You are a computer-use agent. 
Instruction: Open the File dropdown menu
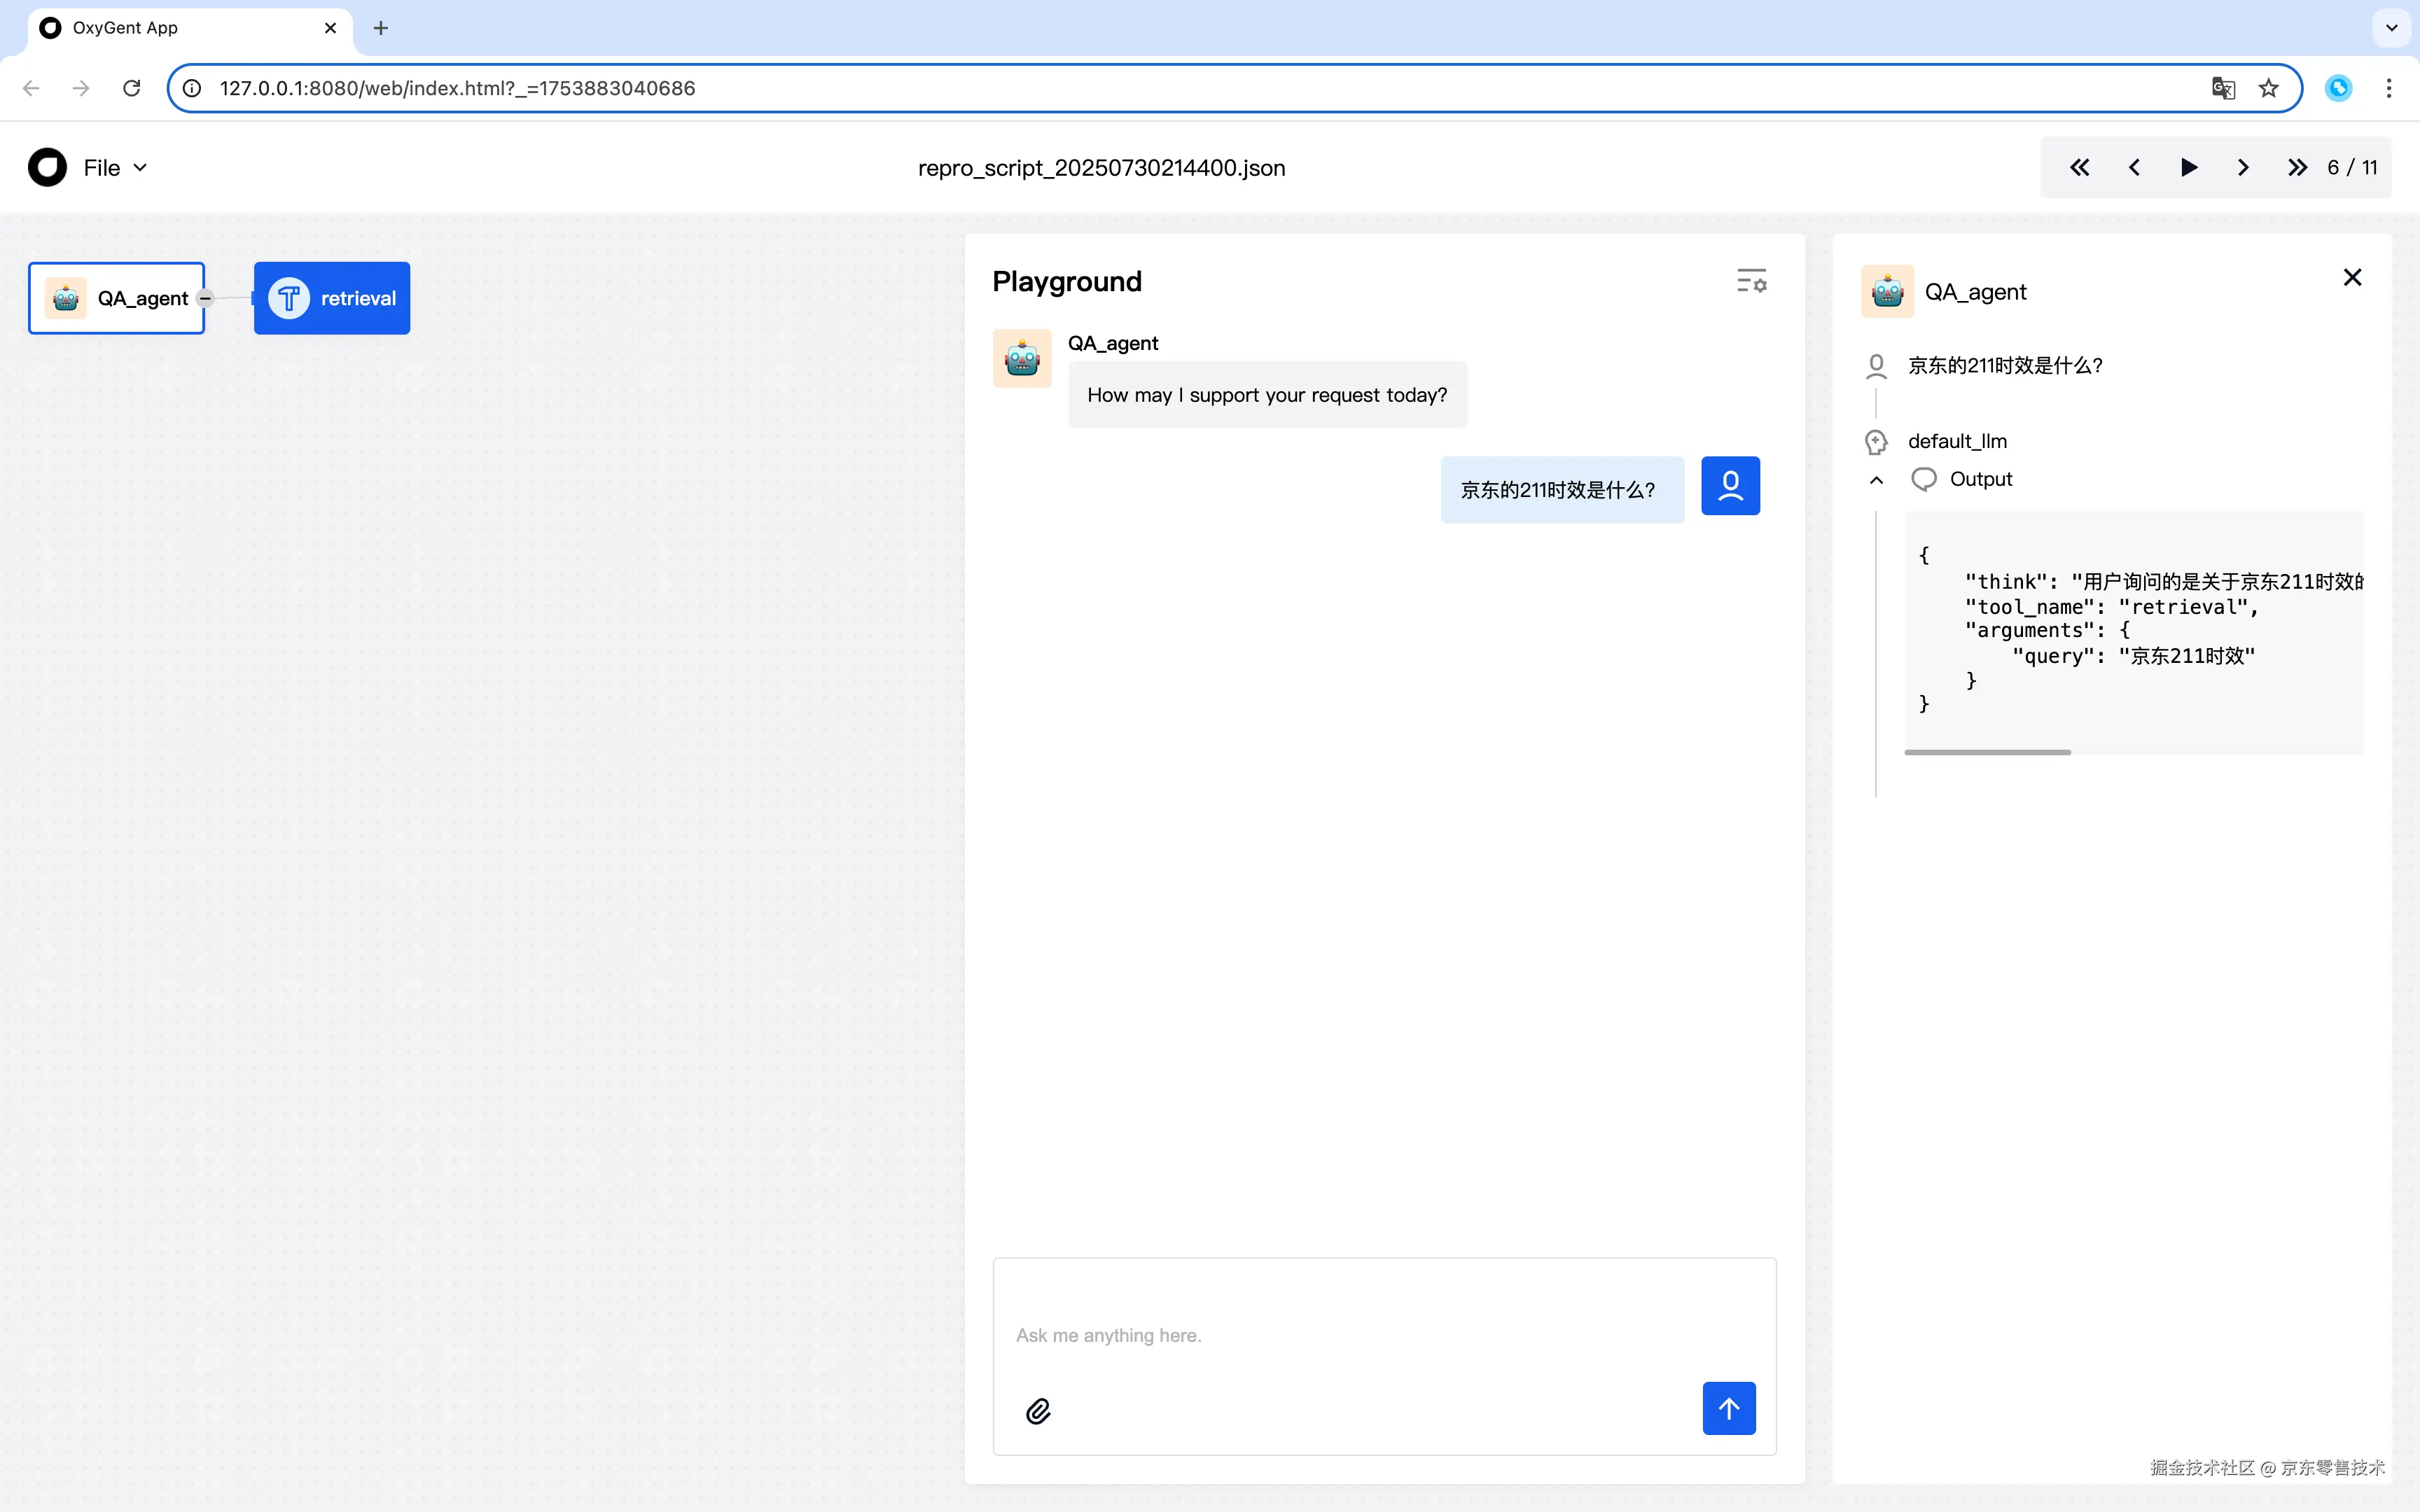click(x=115, y=168)
